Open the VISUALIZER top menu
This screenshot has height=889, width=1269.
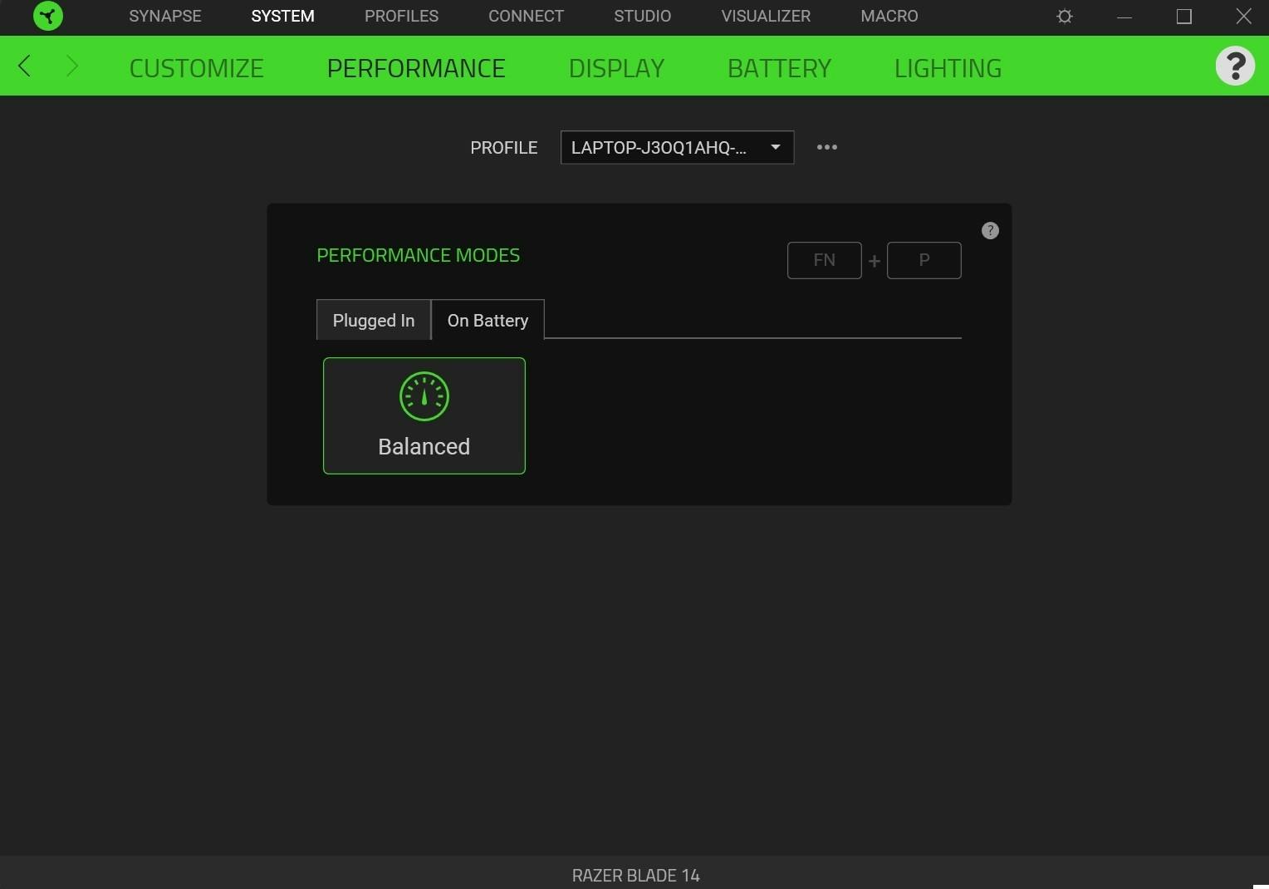pyautogui.click(x=766, y=16)
